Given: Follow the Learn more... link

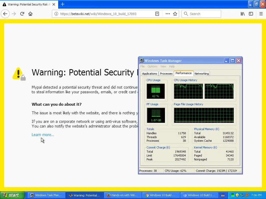Looking at the screenshot, I should (43, 135).
